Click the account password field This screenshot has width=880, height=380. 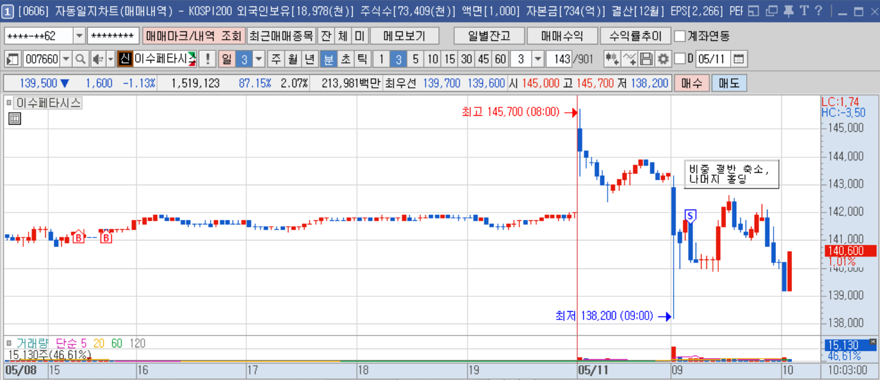113,36
